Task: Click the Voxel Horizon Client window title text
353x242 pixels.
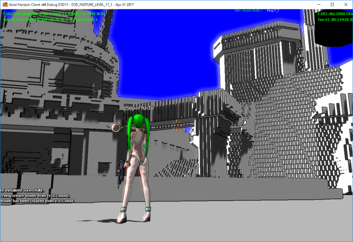Action: (x=71, y=5)
